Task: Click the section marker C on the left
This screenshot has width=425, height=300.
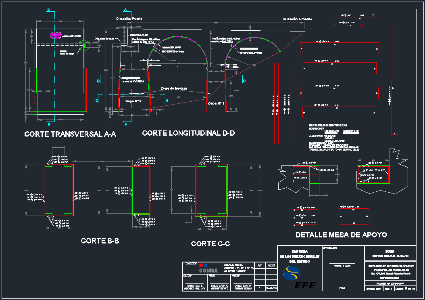Action: point(96,99)
